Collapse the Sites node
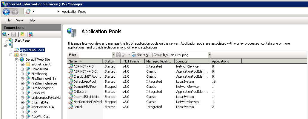Viewport: 308px width, 119px height. coord(11,55)
